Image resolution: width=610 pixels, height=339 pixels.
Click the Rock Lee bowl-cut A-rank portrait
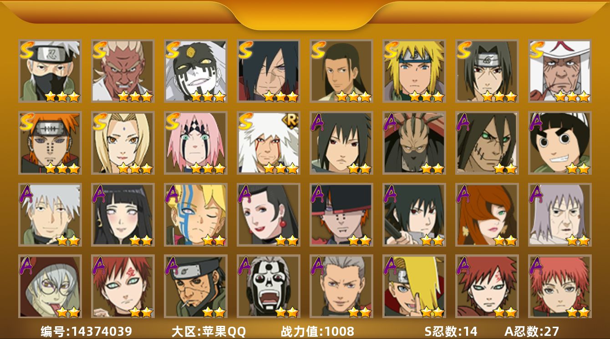[x=559, y=143]
